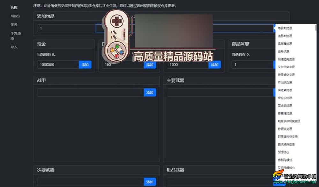Open the 仓库 sidebar section
The height and width of the screenshot is (187, 319).
click(14, 7)
